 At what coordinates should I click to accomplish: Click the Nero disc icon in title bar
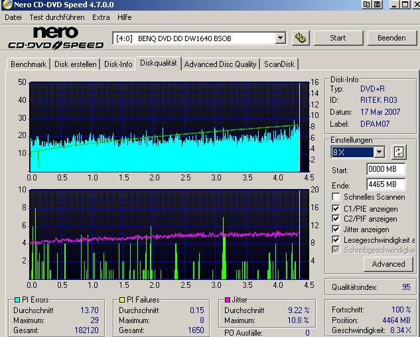point(7,5)
